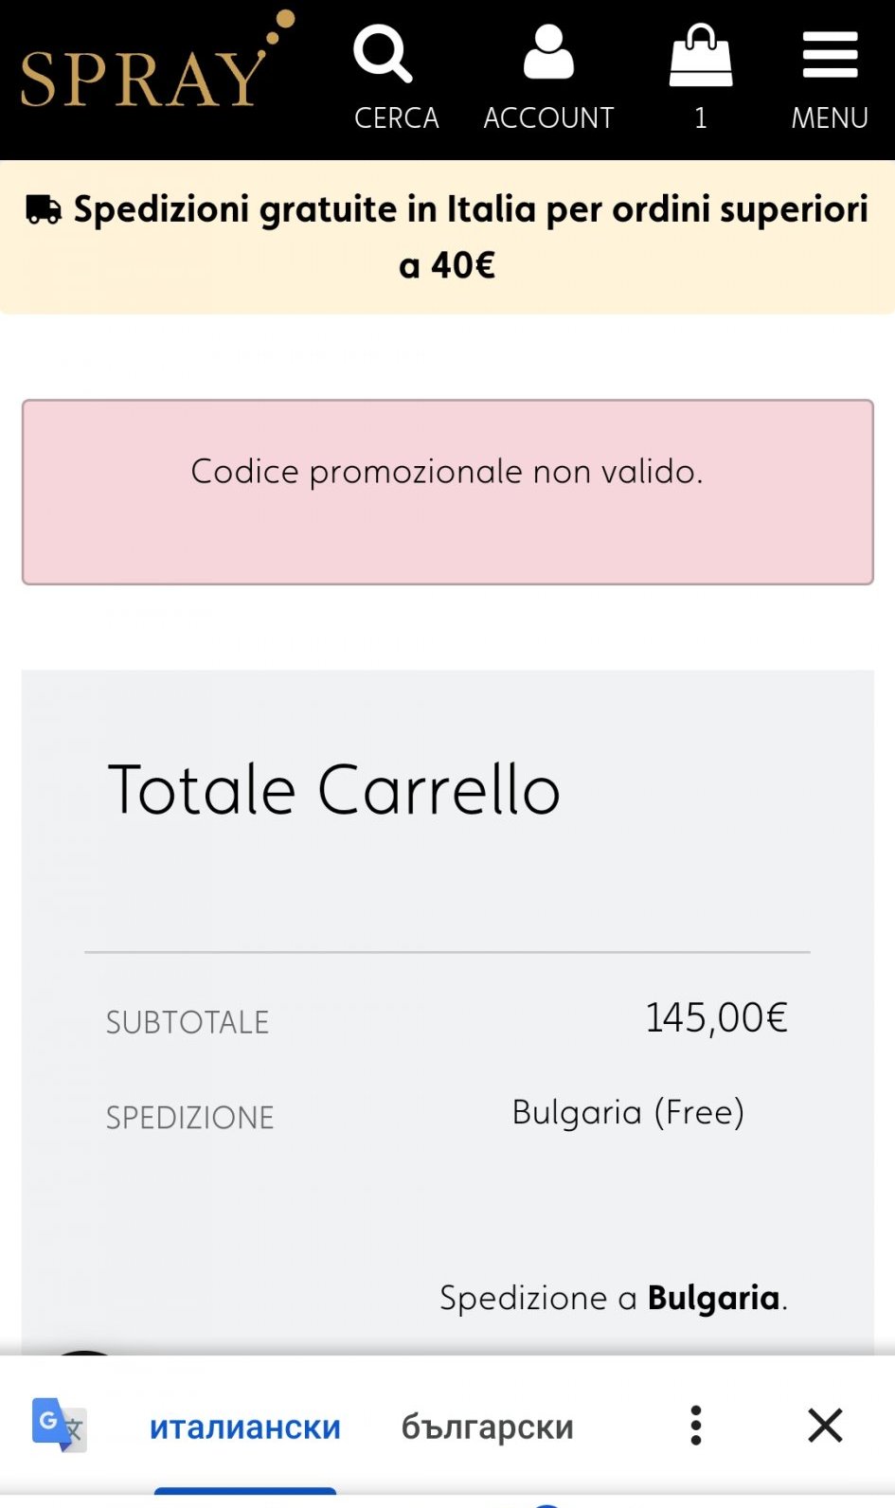This screenshot has height=1508, width=895.
Task: Tap the ACCOUNT text label
Action: coord(548,118)
